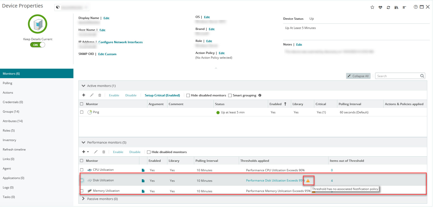This screenshot has width=435, height=209.
Task: Open the Polling tab
Action: click(x=37, y=83)
